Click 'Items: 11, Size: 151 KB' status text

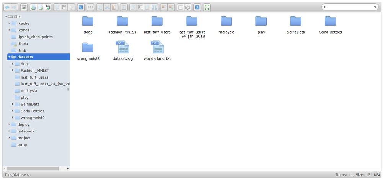[356, 175]
